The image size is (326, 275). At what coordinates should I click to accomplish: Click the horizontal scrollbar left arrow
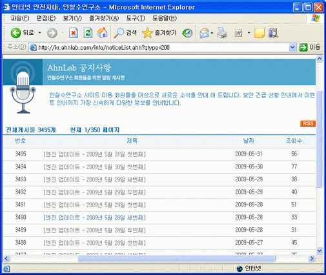tap(6, 258)
